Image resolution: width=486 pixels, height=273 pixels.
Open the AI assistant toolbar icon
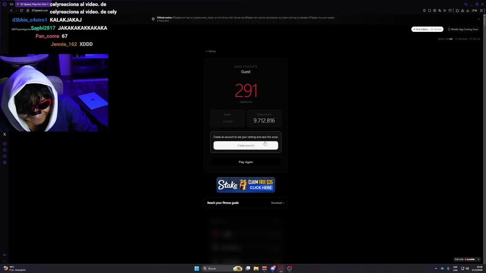click(x=474, y=11)
